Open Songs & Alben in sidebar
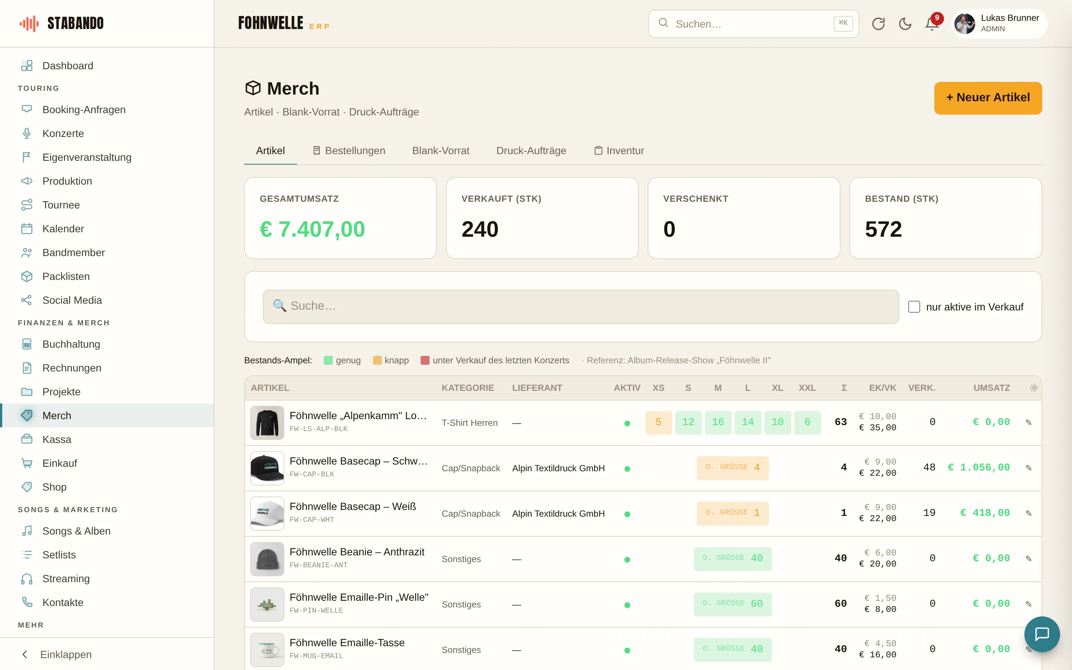Image resolution: width=1072 pixels, height=670 pixels. [x=107, y=531]
